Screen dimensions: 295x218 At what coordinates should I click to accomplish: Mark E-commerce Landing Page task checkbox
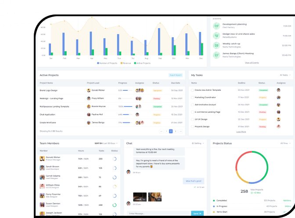192,112
